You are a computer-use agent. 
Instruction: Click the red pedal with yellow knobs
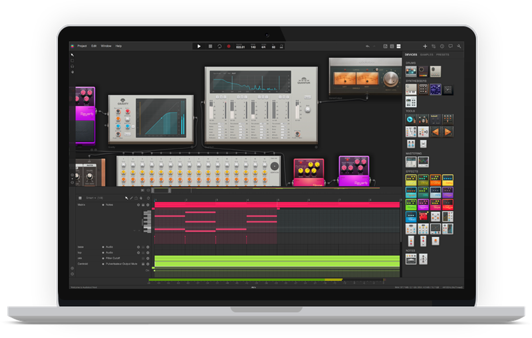coord(309,173)
